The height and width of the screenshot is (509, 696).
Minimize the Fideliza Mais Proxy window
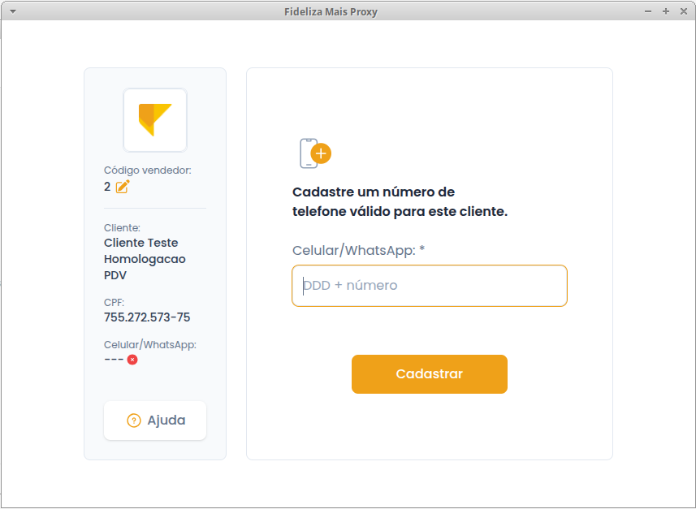(x=648, y=11)
